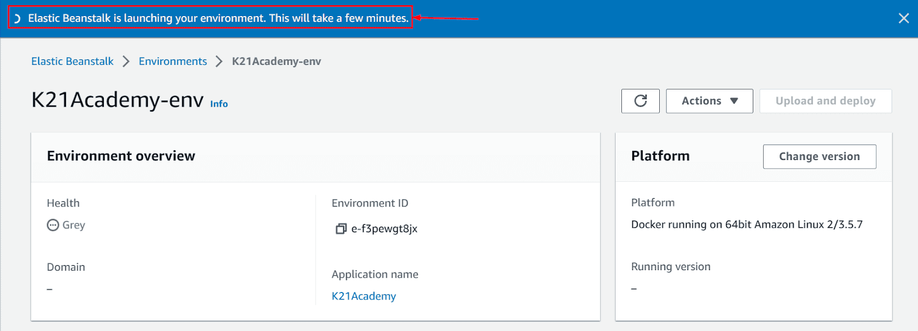
Task: Click the Environment overview panel heading
Action: (x=121, y=156)
